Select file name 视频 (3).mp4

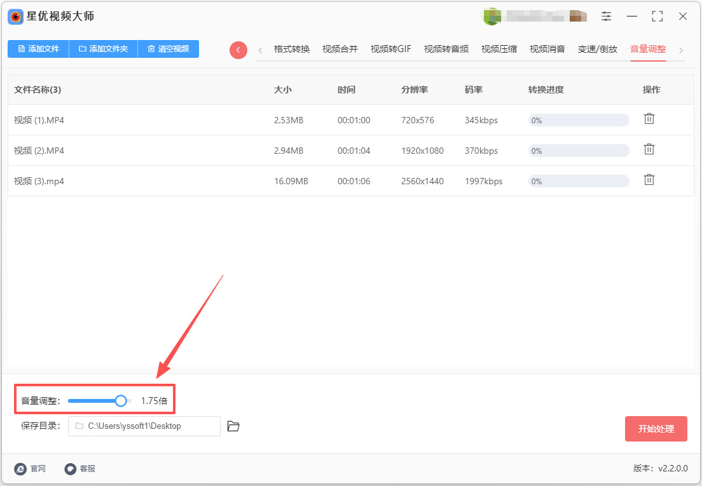[x=39, y=181]
